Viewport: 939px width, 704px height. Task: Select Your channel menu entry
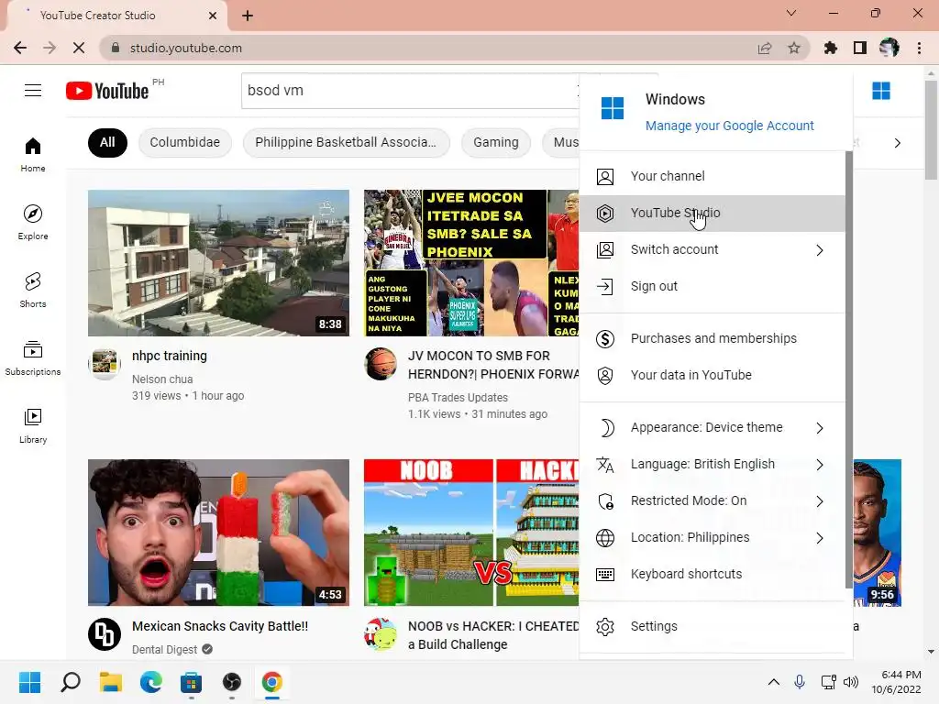tap(712, 177)
